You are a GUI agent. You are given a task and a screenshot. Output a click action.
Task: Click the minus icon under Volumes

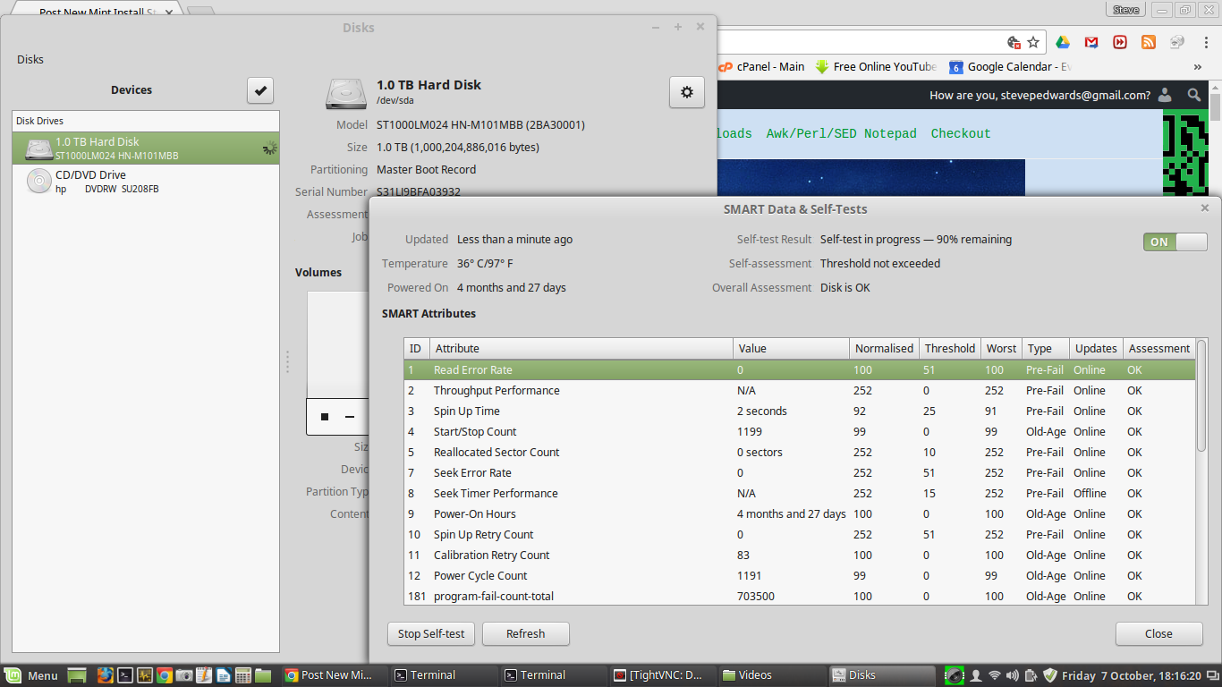coord(350,417)
